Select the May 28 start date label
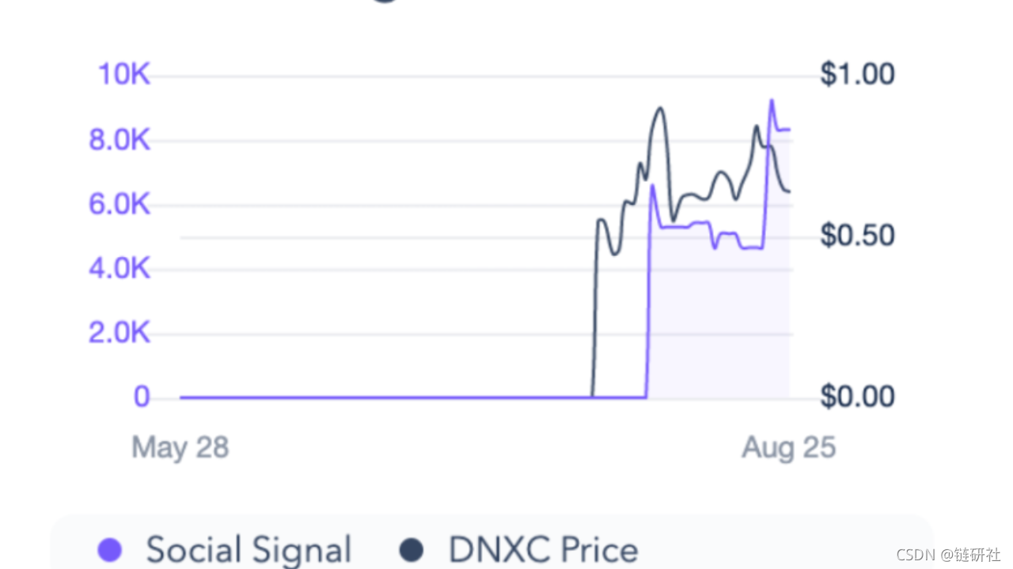This screenshot has height=569, width=1013. click(180, 447)
